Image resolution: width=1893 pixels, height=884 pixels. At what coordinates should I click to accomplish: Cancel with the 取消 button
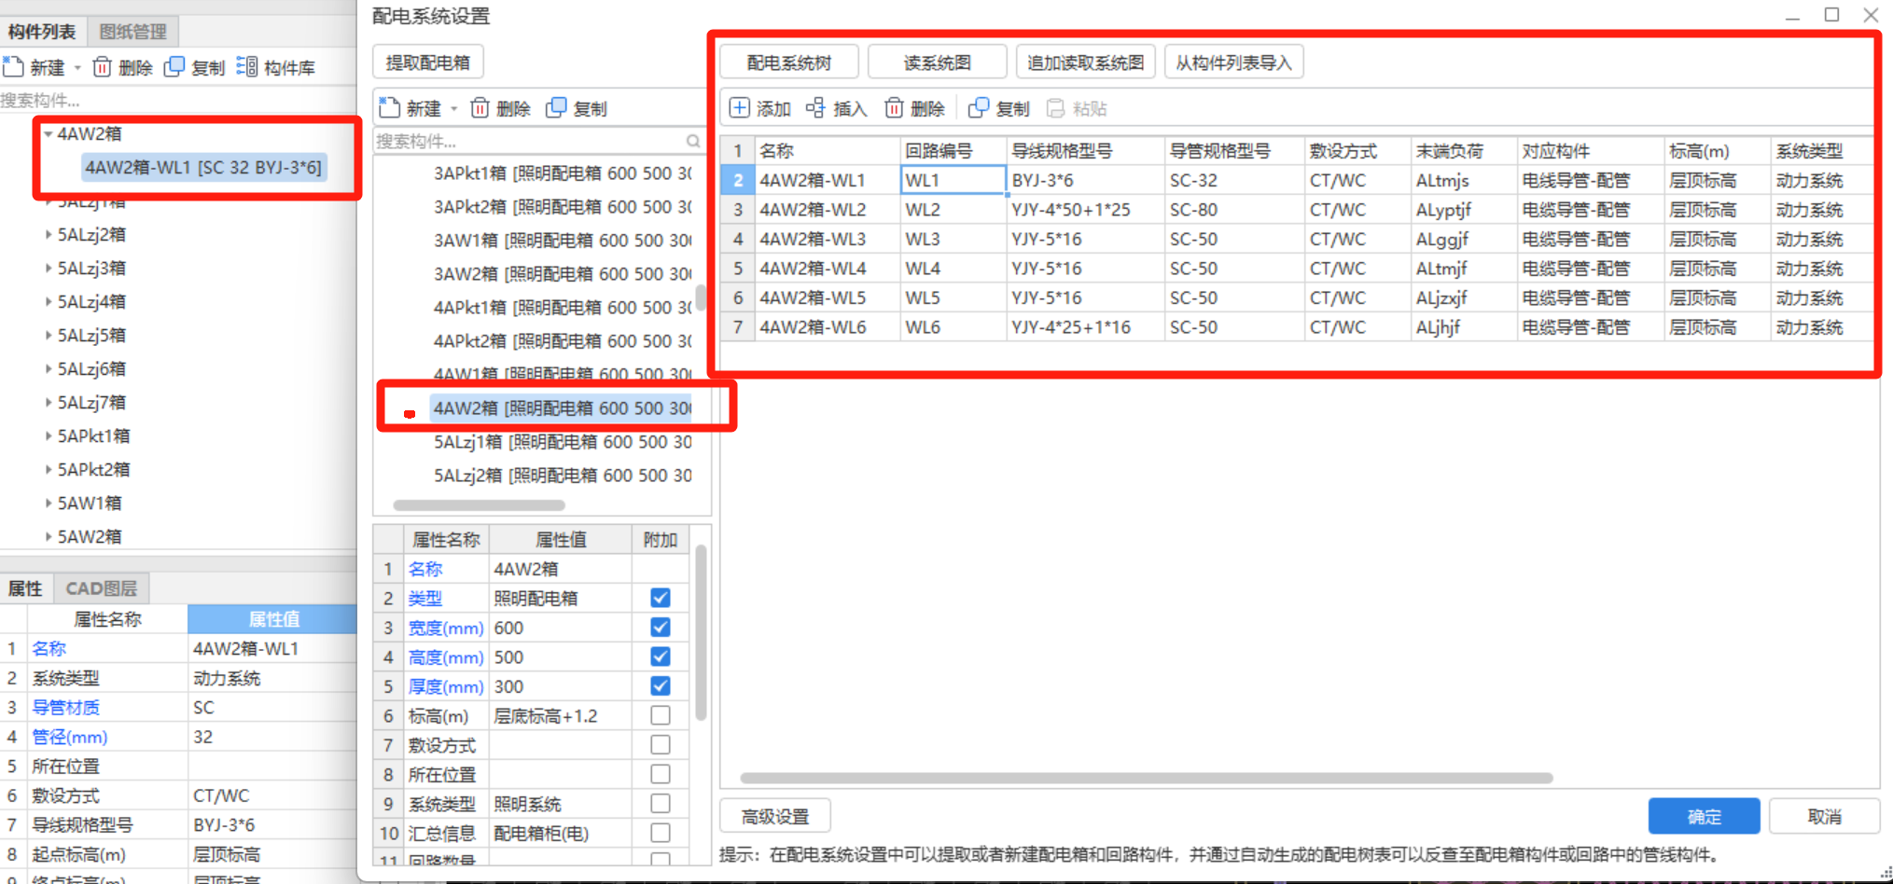tap(1825, 817)
